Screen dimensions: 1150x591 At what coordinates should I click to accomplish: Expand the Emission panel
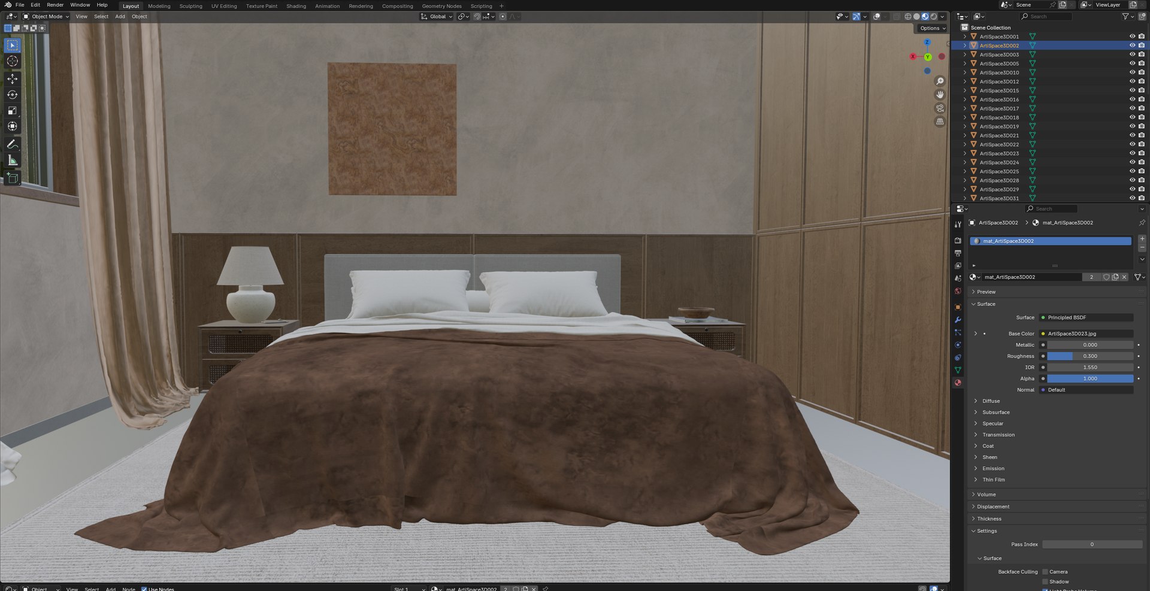tap(993, 468)
